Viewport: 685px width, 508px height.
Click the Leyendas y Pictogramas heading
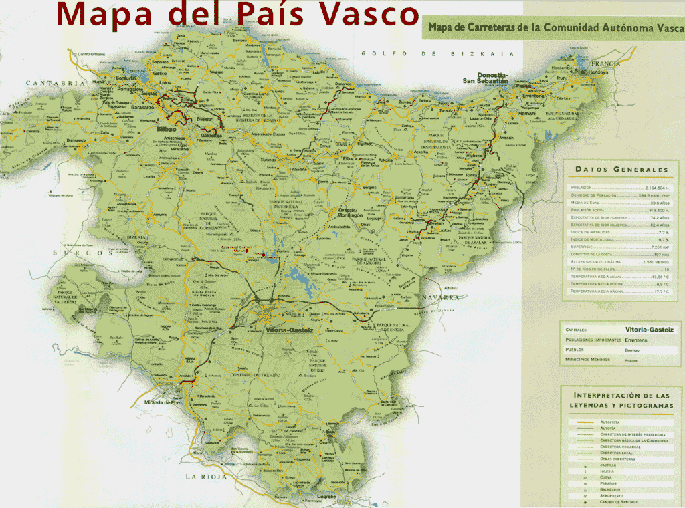click(x=623, y=399)
